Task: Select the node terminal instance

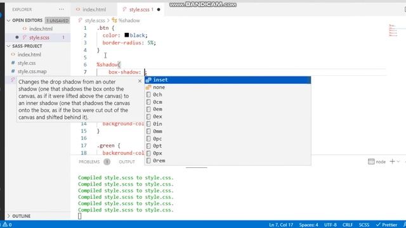Action: pyautogui.click(x=377, y=162)
